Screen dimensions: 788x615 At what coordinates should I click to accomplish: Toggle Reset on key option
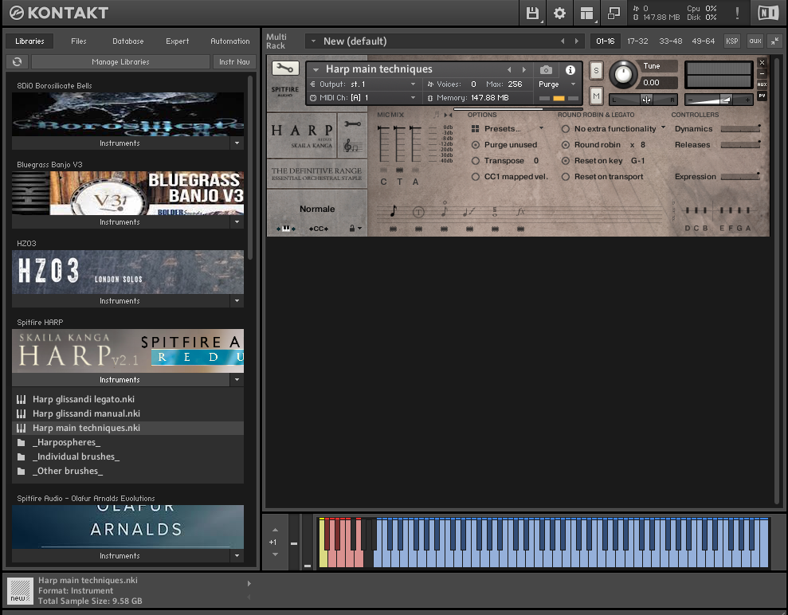pos(566,161)
